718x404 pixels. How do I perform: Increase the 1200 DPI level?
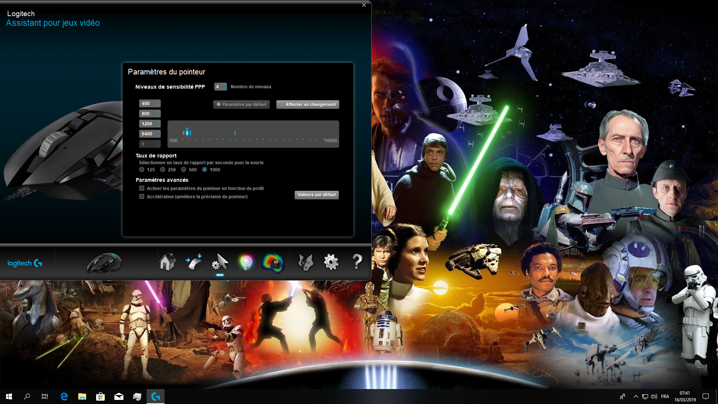click(x=158, y=122)
